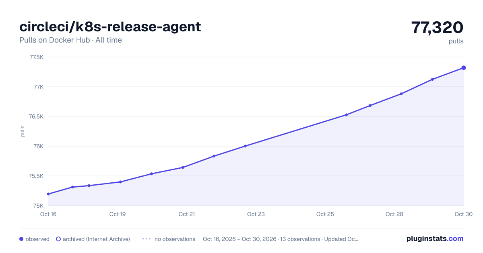Image resolution: width=483 pixels, height=253 pixels.
Task: Click the data point just above 76.5K
Action: [346, 115]
